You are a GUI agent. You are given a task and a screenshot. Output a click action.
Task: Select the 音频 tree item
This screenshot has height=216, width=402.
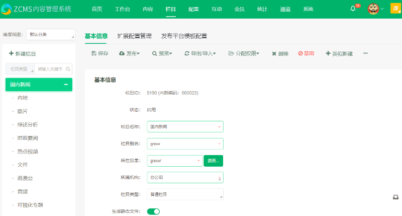pyautogui.click(x=23, y=191)
